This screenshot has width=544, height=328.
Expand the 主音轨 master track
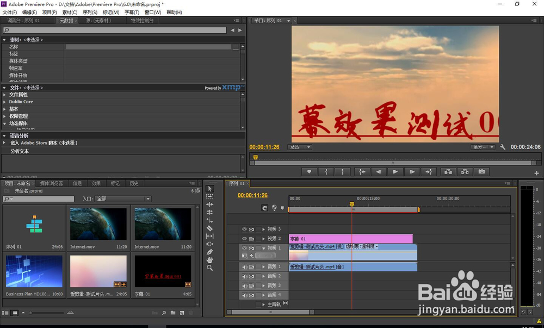[x=263, y=305]
